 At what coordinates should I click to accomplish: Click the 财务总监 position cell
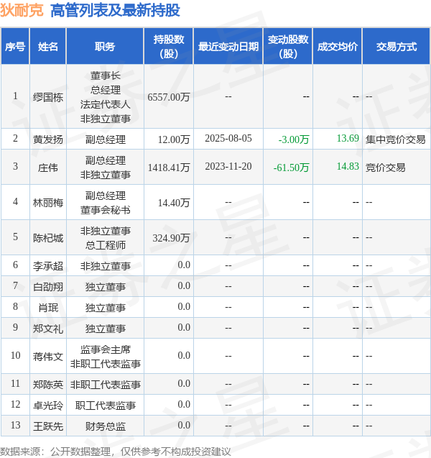click(105, 426)
